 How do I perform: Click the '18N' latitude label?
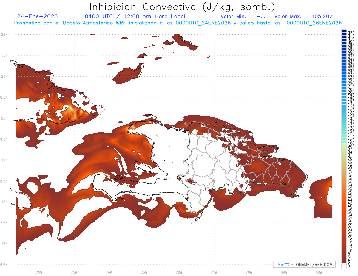click(x=4, y=202)
